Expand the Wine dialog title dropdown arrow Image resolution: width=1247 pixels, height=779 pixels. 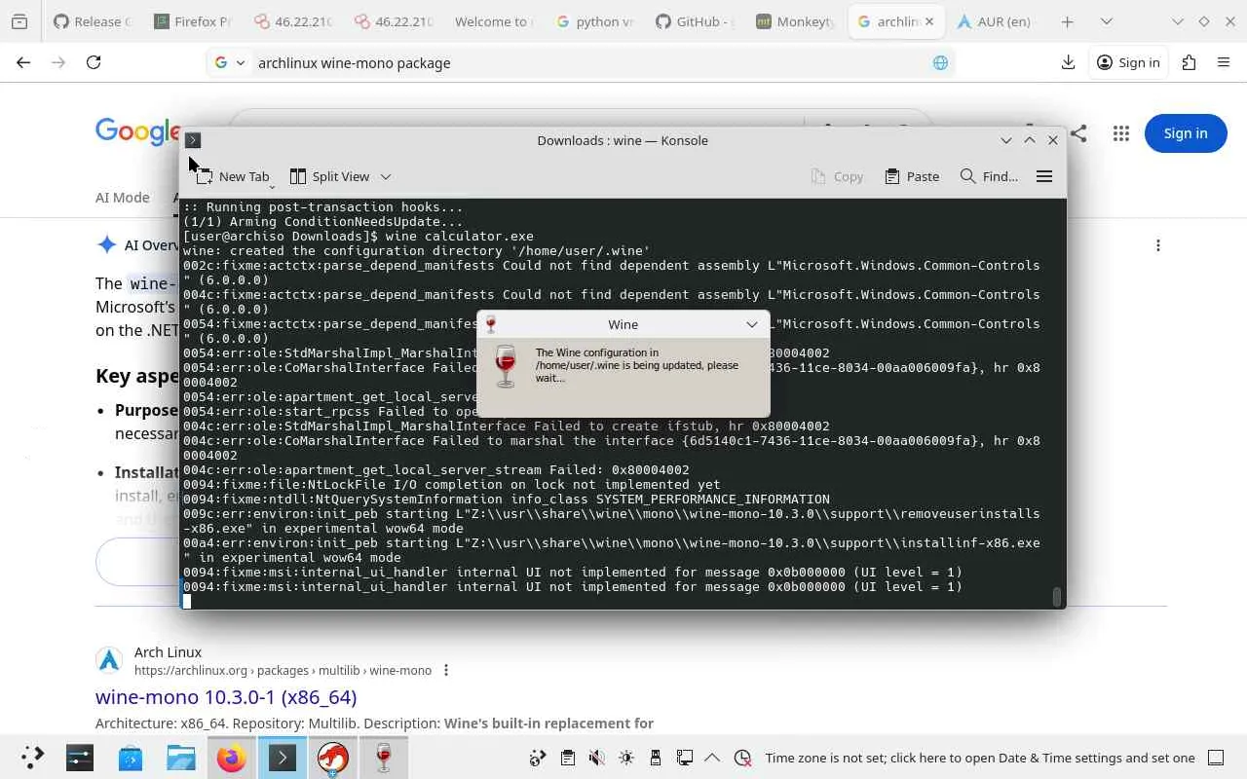pyautogui.click(x=752, y=324)
